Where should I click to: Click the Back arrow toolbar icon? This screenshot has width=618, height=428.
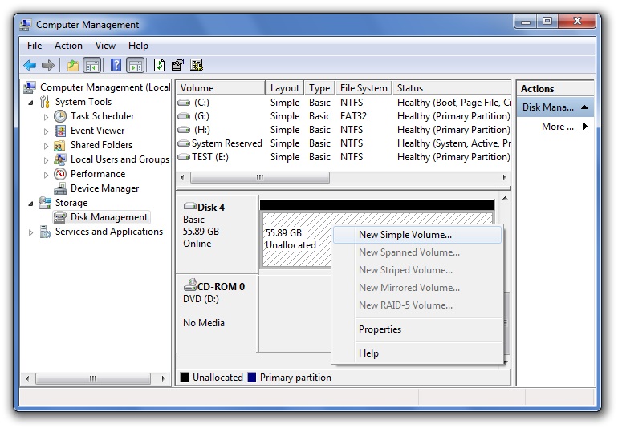point(30,66)
